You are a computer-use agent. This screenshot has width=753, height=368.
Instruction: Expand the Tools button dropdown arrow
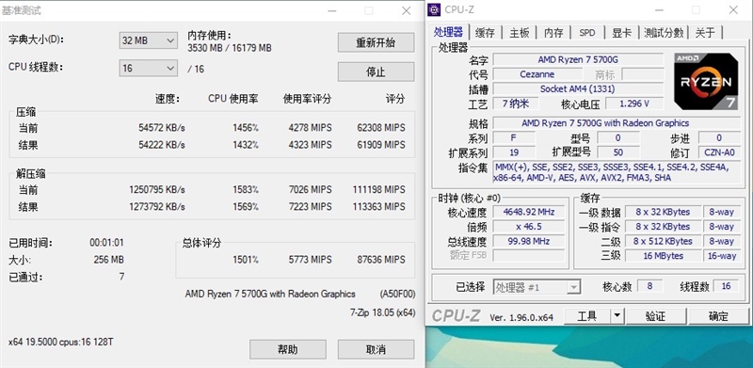coord(617,315)
